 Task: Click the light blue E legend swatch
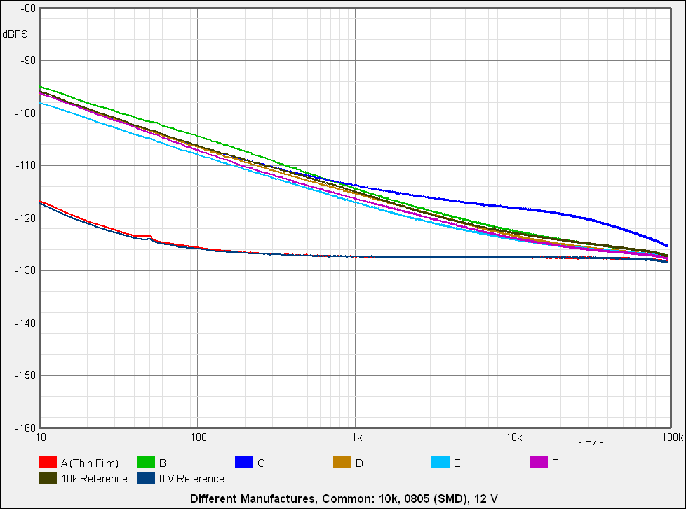coord(440,463)
